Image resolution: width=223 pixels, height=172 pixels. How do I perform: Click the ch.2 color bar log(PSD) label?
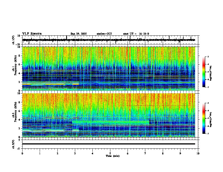tap(211, 119)
